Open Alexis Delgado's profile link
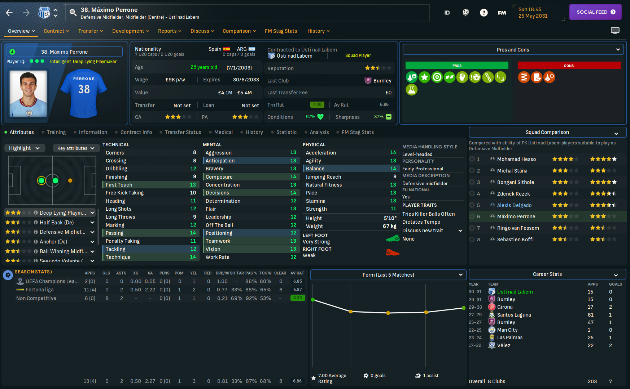 [x=514, y=205]
